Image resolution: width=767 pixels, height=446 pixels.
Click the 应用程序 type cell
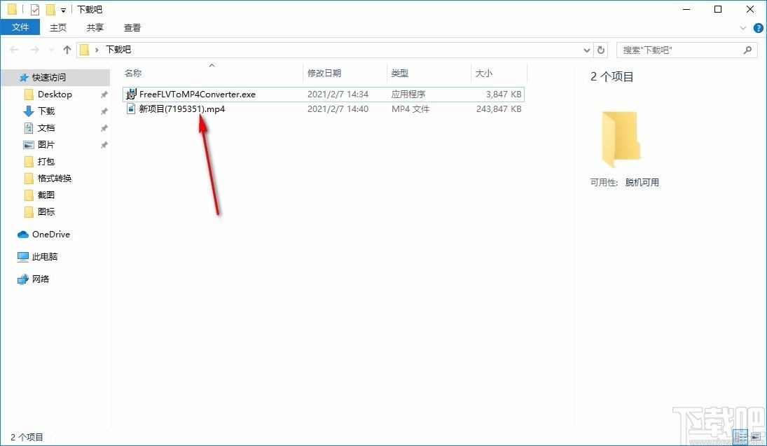pyautogui.click(x=408, y=94)
